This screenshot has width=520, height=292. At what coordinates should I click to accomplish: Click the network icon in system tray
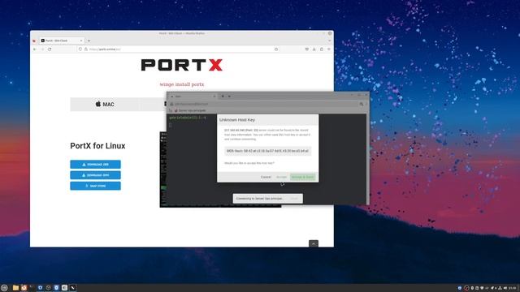[x=500, y=288]
